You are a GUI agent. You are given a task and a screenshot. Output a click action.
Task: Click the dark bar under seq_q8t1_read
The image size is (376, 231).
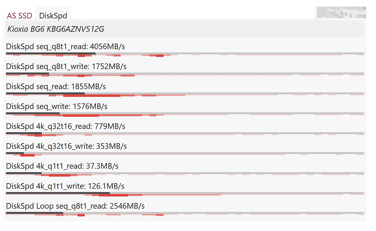(x=50, y=54)
